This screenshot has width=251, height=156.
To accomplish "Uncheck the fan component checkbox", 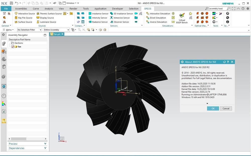I will coord(13,47).
